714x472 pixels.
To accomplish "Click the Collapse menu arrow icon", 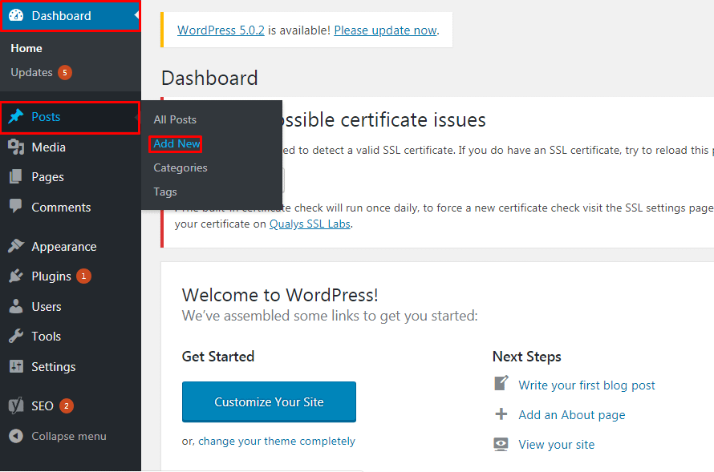I will 16,436.
